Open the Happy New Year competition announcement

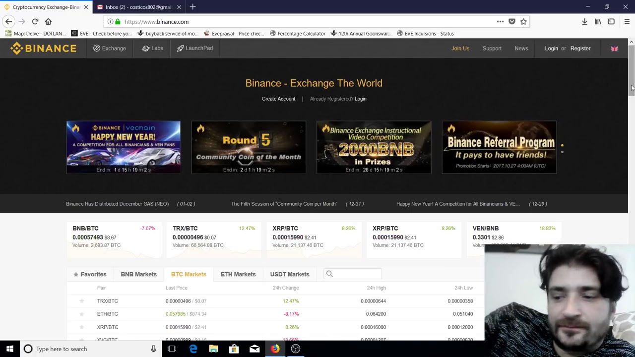[x=458, y=204]
